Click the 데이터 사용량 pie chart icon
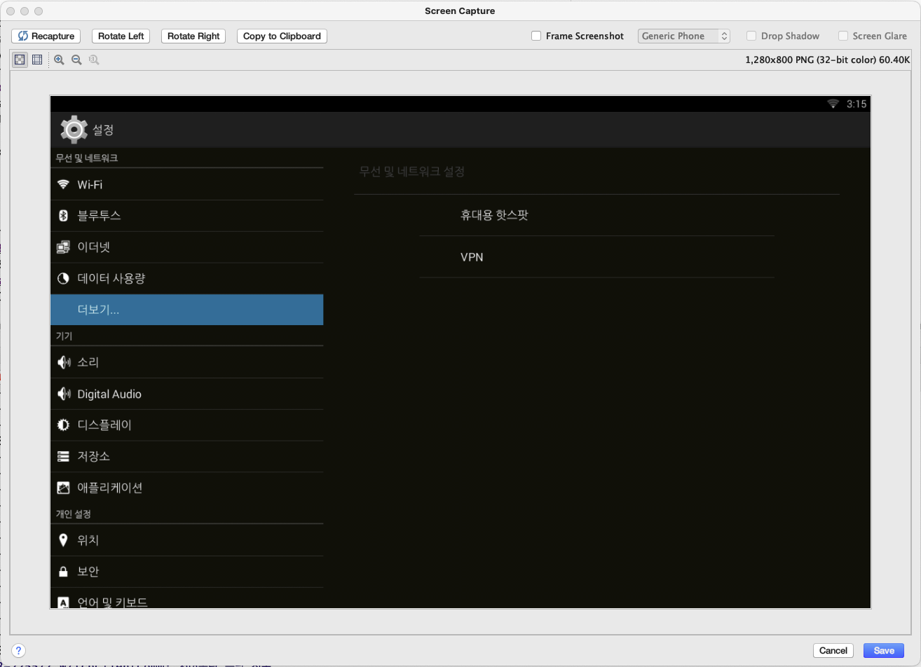This screenshot has height=667, width=921. pos(63,279)
